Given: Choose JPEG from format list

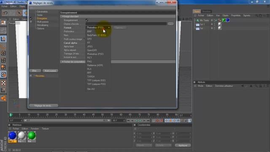Looking at the screenshot, I should 90,46.
